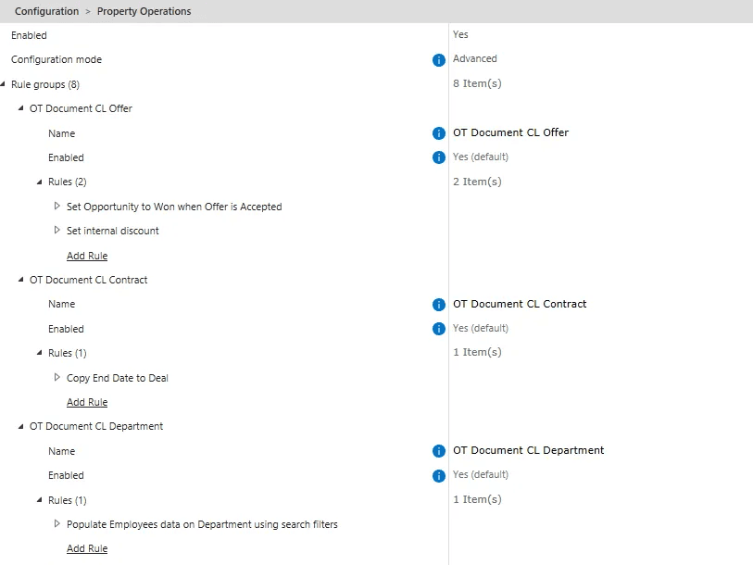This screenshot has height=565, width=753.
Task: Click info icon for OT Document CL Contract name
Action: (439, 305)
